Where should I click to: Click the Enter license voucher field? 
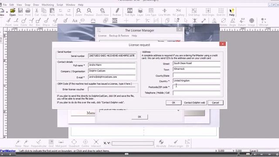click(112, 89)
